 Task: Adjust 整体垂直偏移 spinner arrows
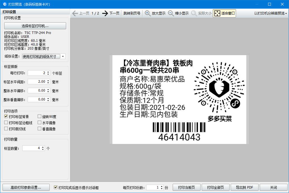pos(48,99)
